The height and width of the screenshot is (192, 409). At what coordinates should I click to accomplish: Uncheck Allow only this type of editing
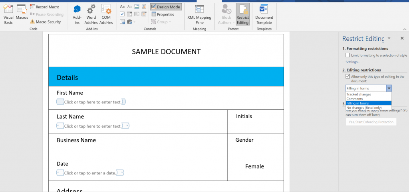[x=348, y=76]
